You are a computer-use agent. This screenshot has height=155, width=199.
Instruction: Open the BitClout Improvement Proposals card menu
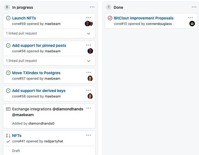coord(190,18)
